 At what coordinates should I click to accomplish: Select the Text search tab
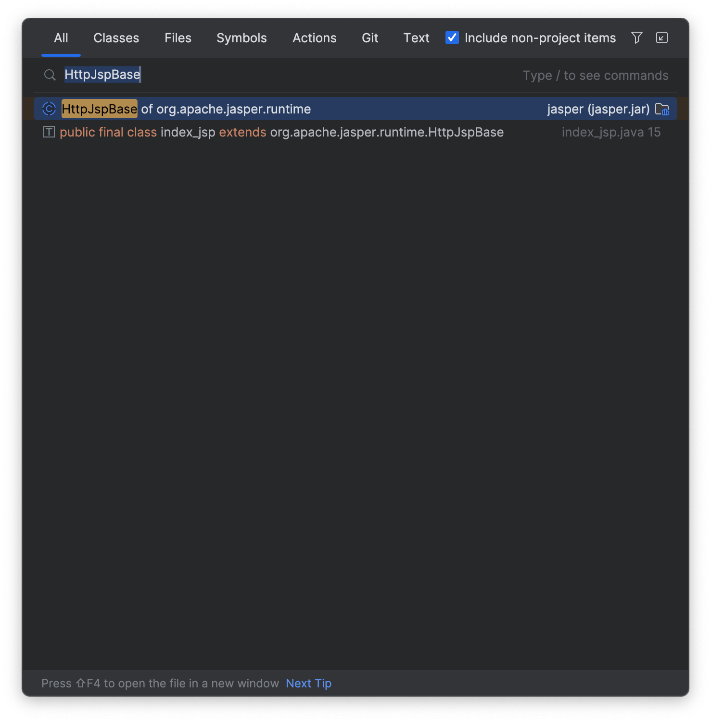[416, 38]
